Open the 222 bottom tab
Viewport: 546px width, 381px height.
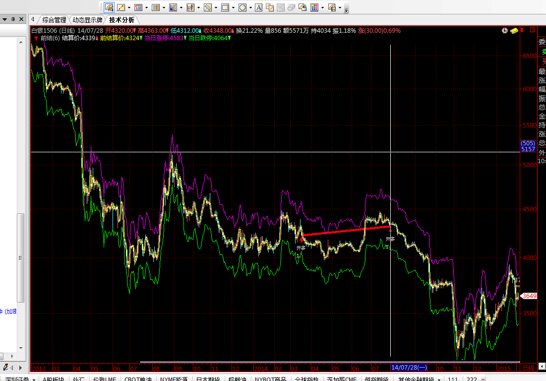472,379
